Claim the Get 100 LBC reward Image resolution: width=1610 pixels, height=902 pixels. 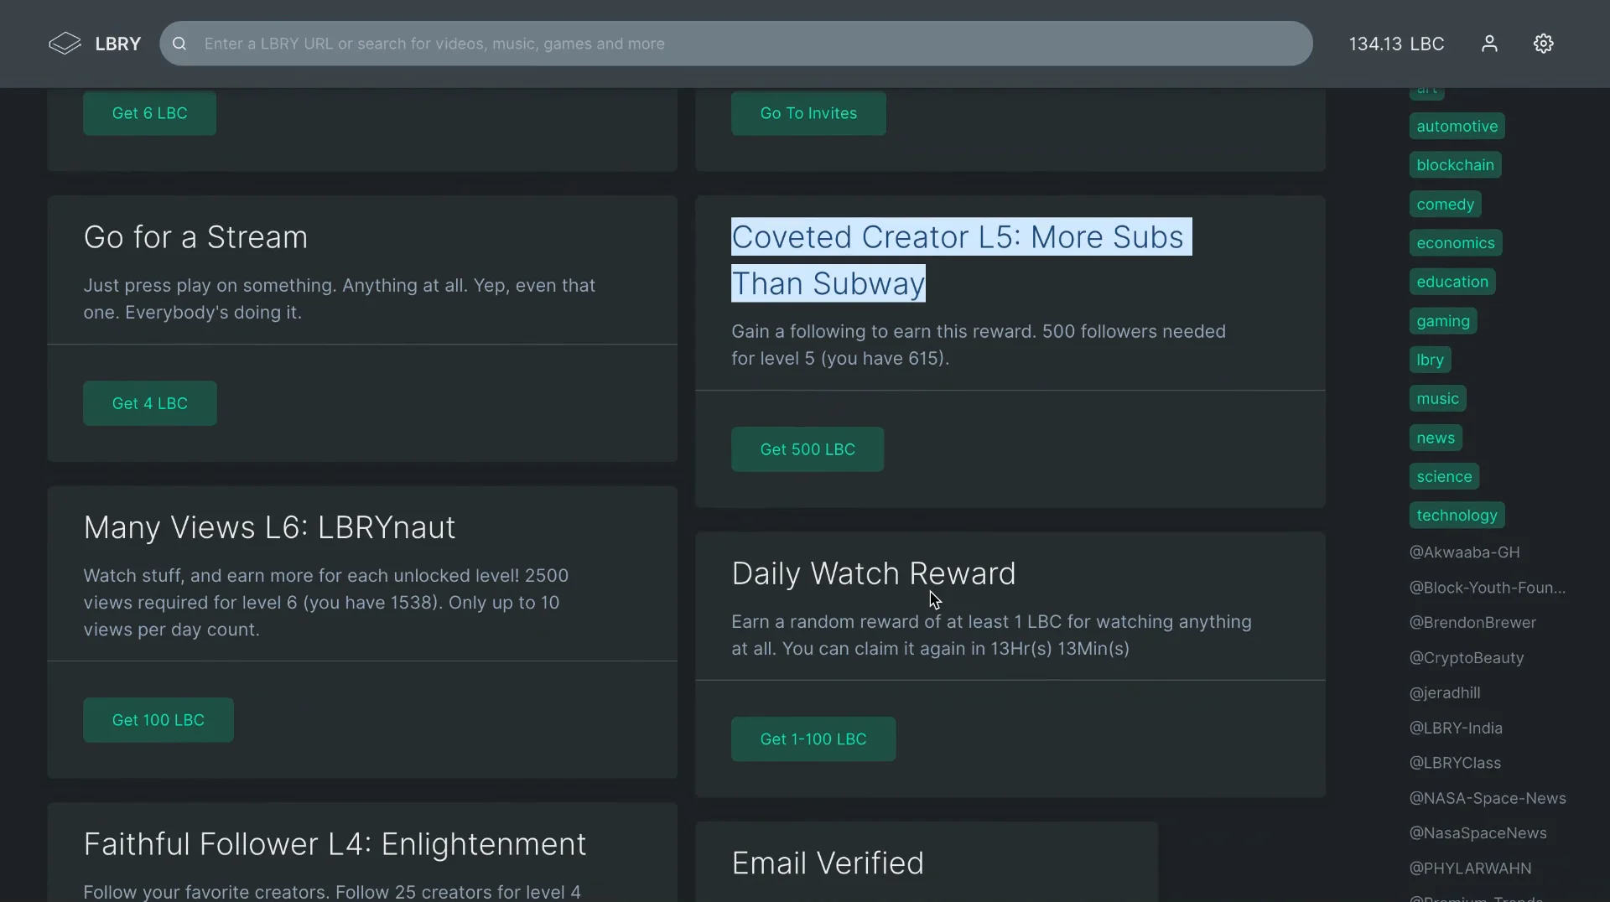coord(158,720)
